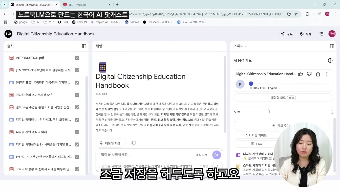Open Google apps grid
The image size is (340, 191).
coord(321,34)
